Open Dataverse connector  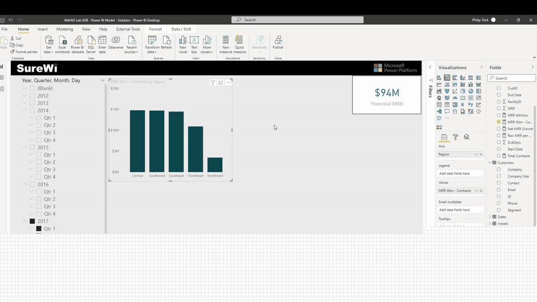(x=116, y=42)
